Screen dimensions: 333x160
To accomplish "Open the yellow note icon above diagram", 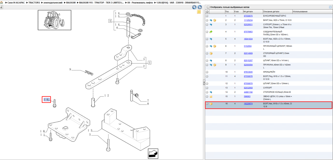I will (x=199, y=12).
